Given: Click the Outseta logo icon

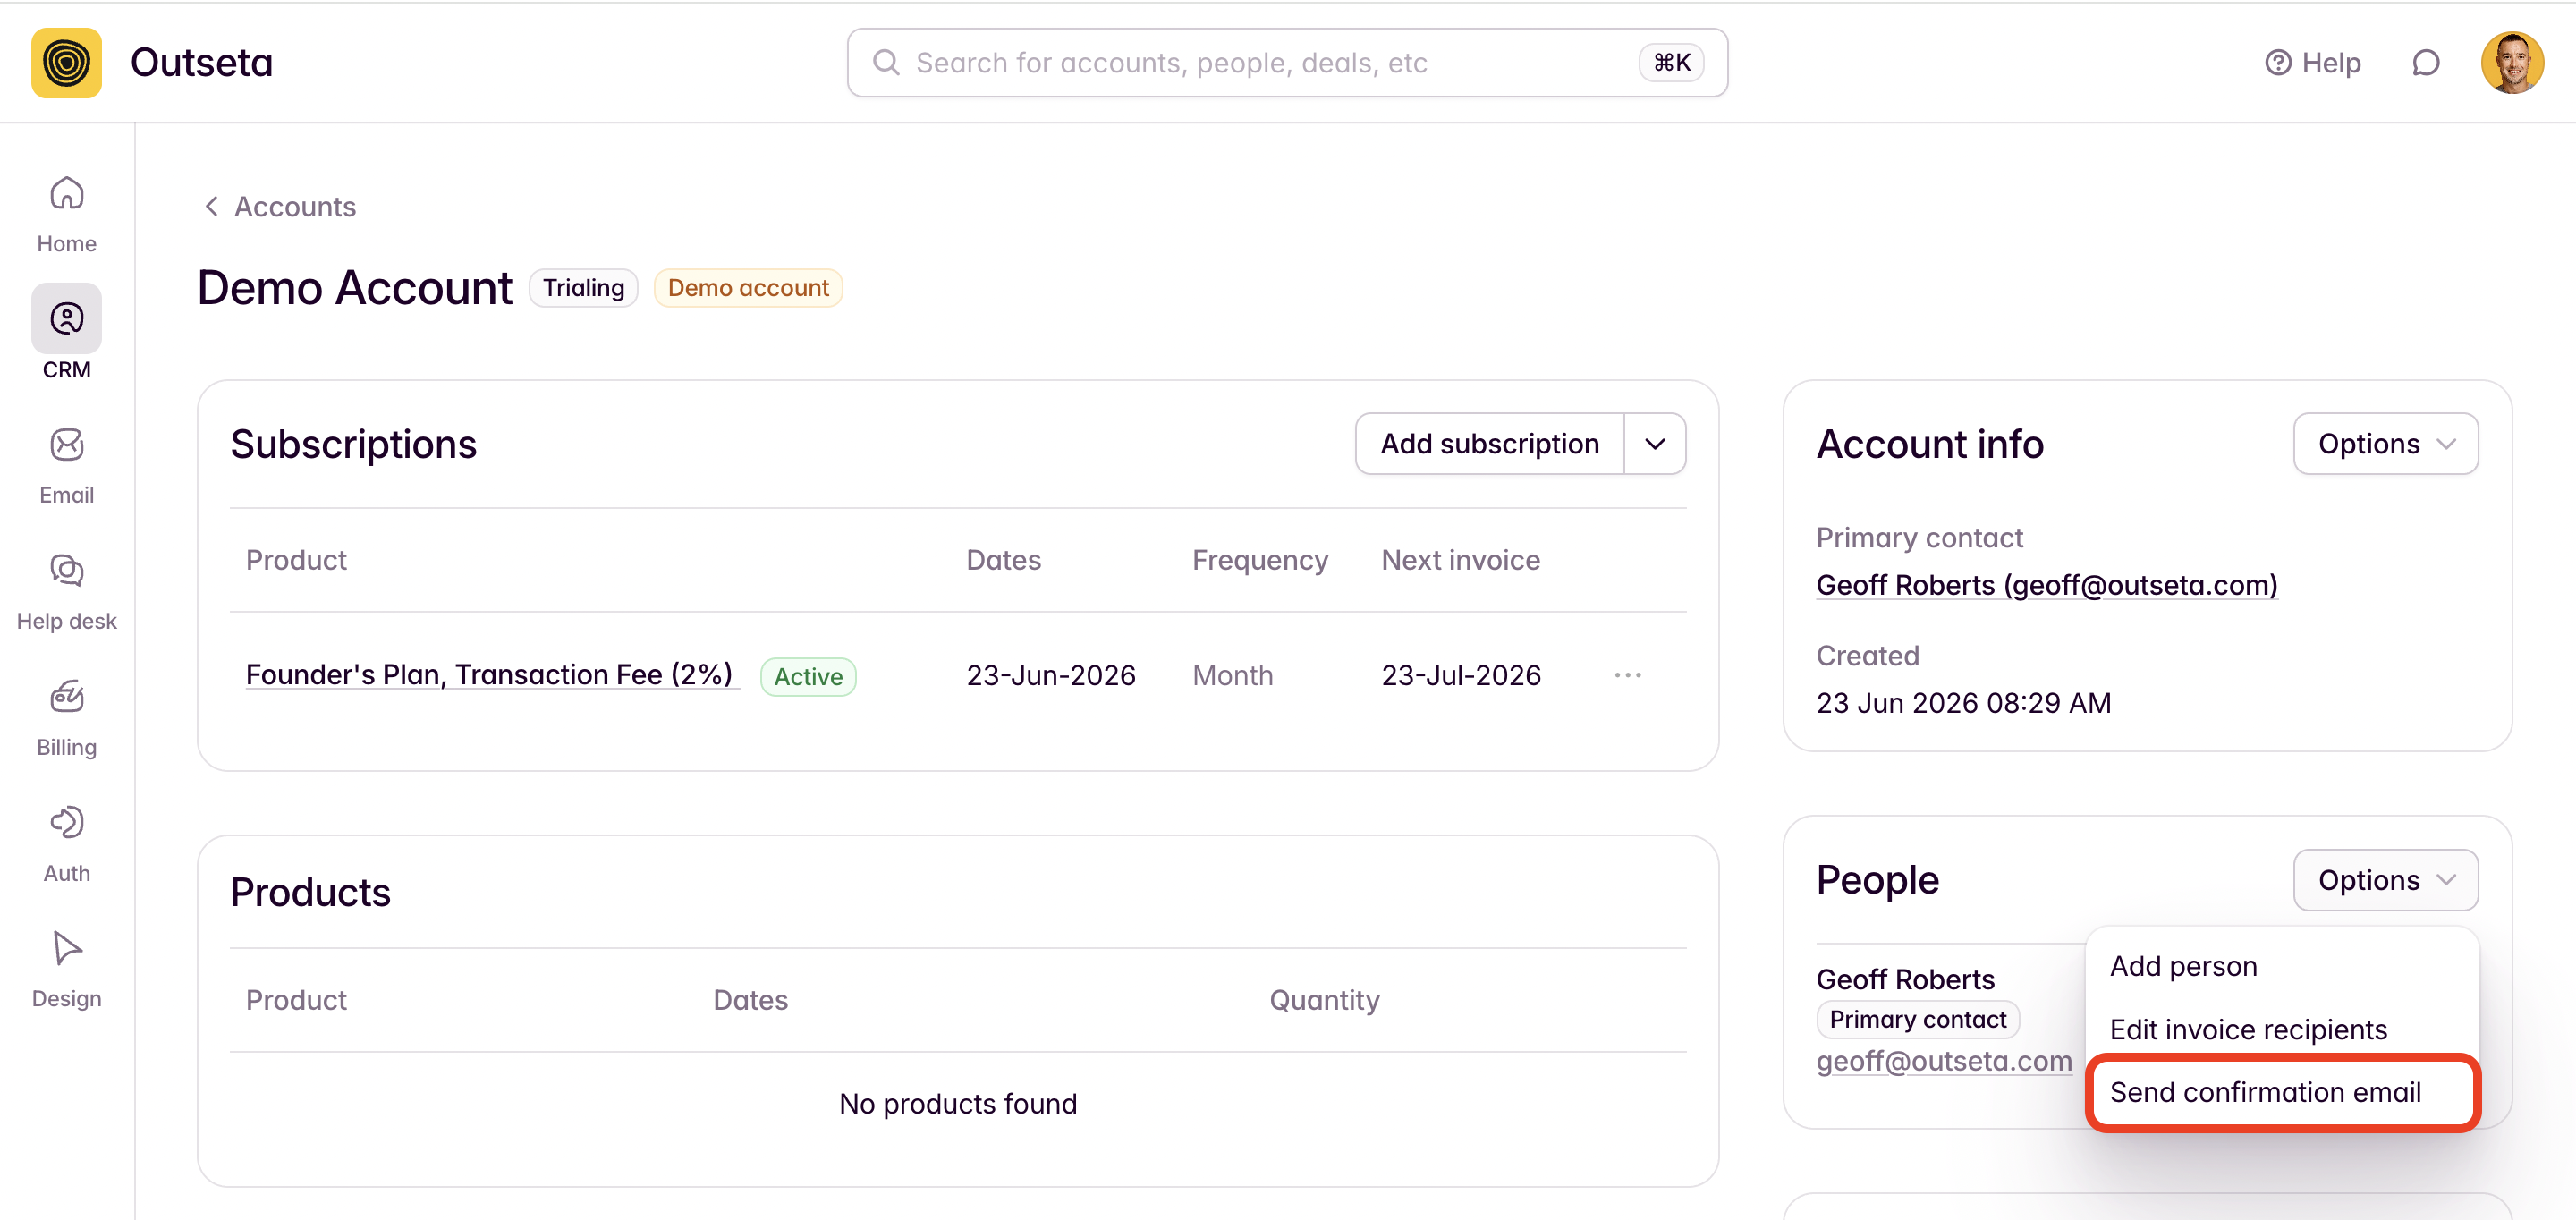Looking at the screenshot, I should [66, 62].
